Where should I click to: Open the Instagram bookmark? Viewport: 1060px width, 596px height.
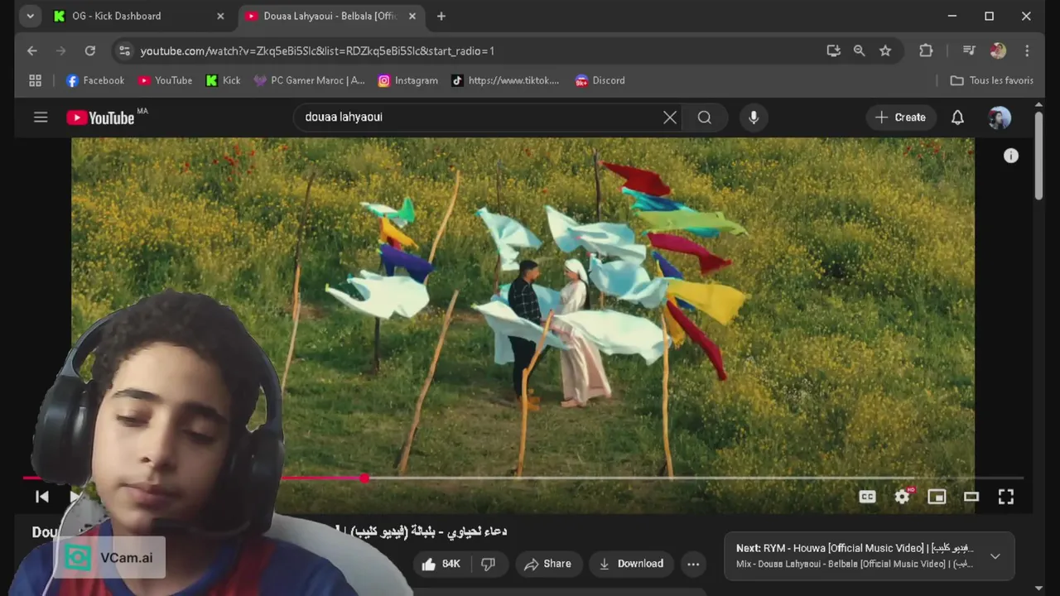(408, 80)
